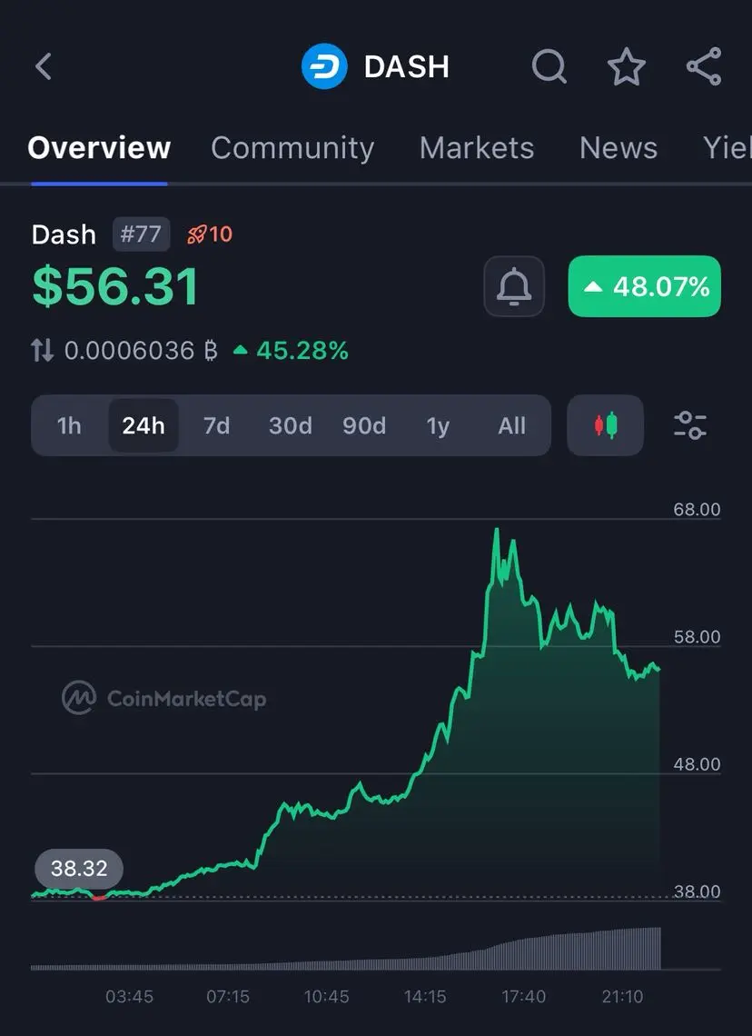Tap the 0.0006036 BTC price text
The width and height of the screenshot is (752, 1036).
(141, 350)
